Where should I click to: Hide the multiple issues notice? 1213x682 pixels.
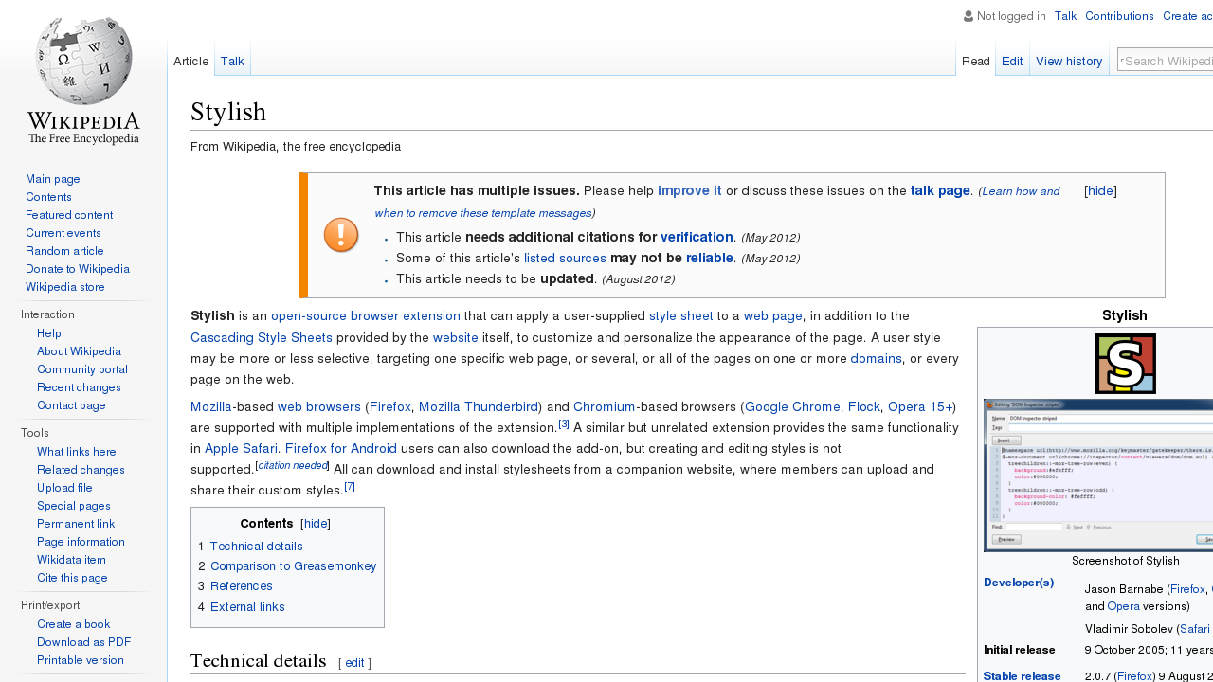tap(1100, 191)
